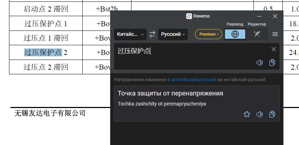
Task: Switch to the Редактор feather tab
Action: point(257,34)
